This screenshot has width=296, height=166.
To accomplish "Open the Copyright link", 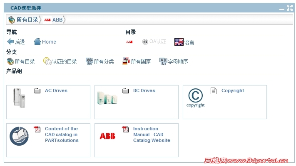I will [233, 90].
